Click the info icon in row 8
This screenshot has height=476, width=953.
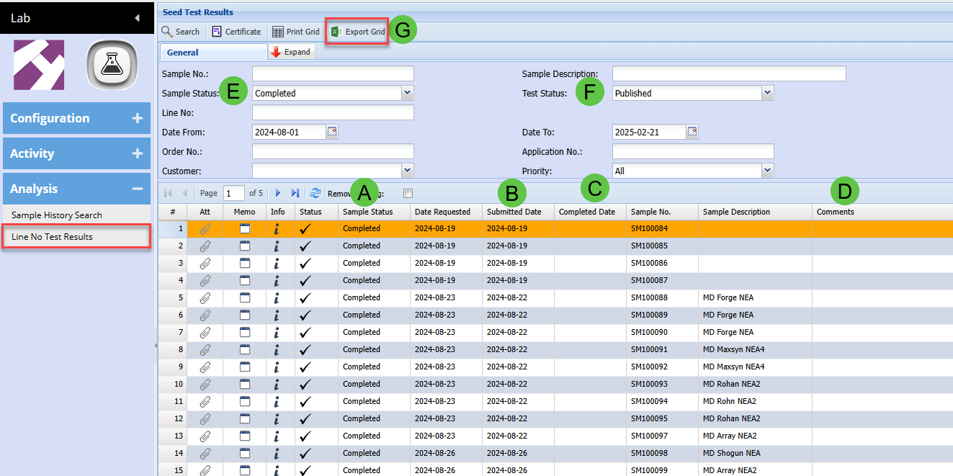click(x=277, y=349)
